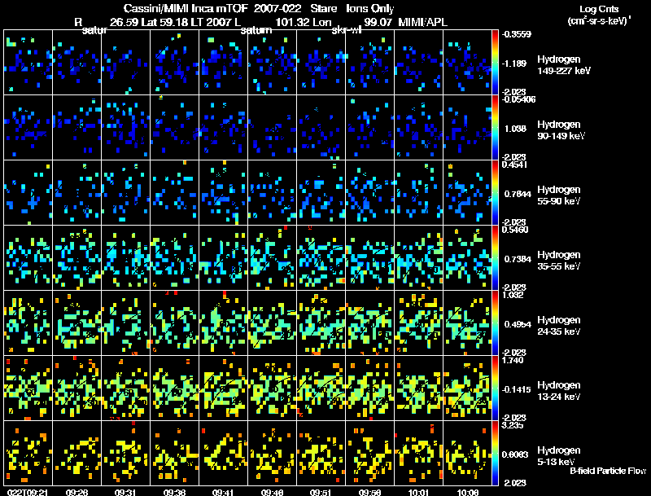The image size is (651, 496).
Task: Select the 55-90 keV image panel at 09:56
Action: (x=370, y=192)
